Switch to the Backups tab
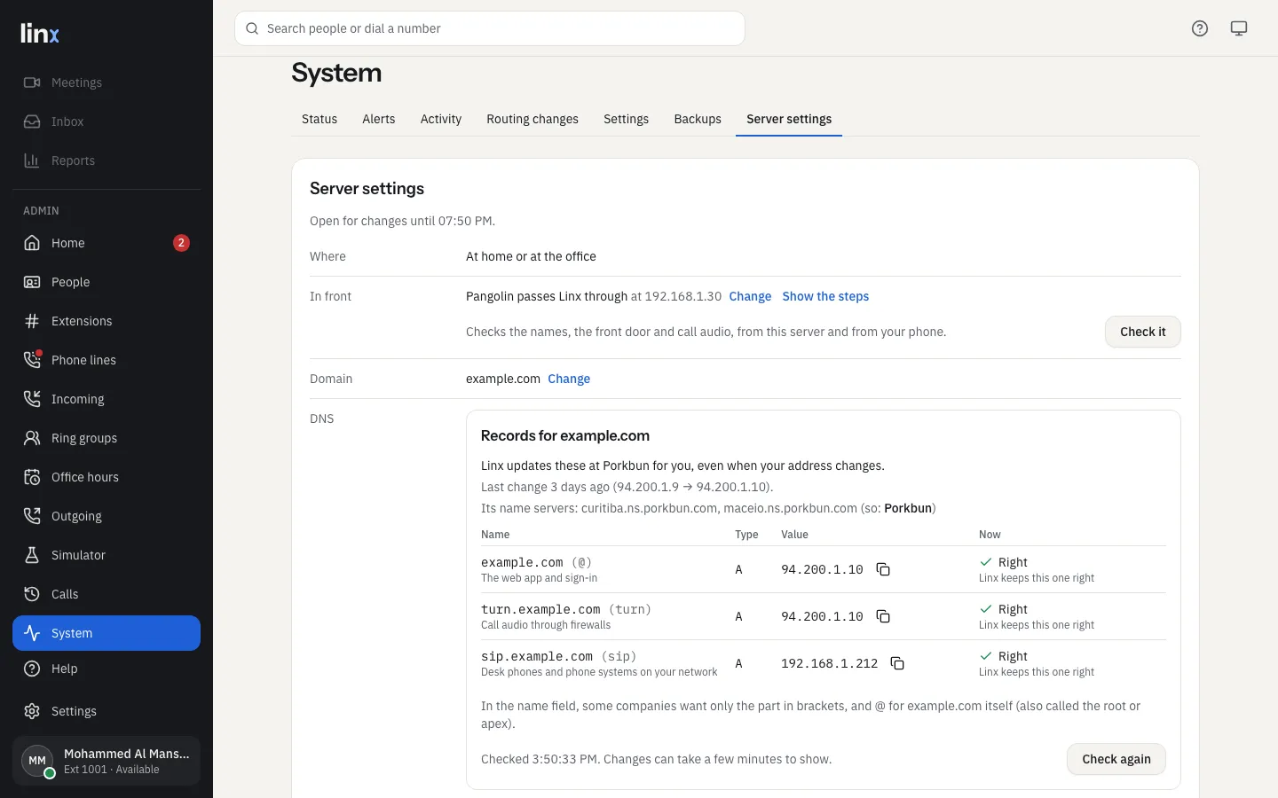The height and width of the screenshot is (798, 1278). pos(698,119)
